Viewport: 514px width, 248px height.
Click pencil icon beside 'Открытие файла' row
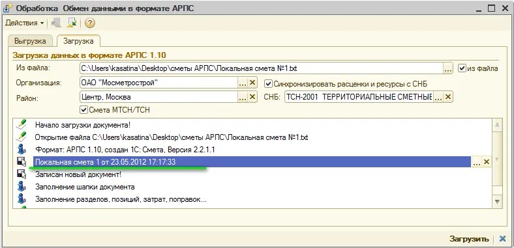pos(22,137)
